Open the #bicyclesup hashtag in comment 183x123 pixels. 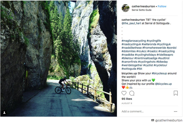(x=159, y=74)
